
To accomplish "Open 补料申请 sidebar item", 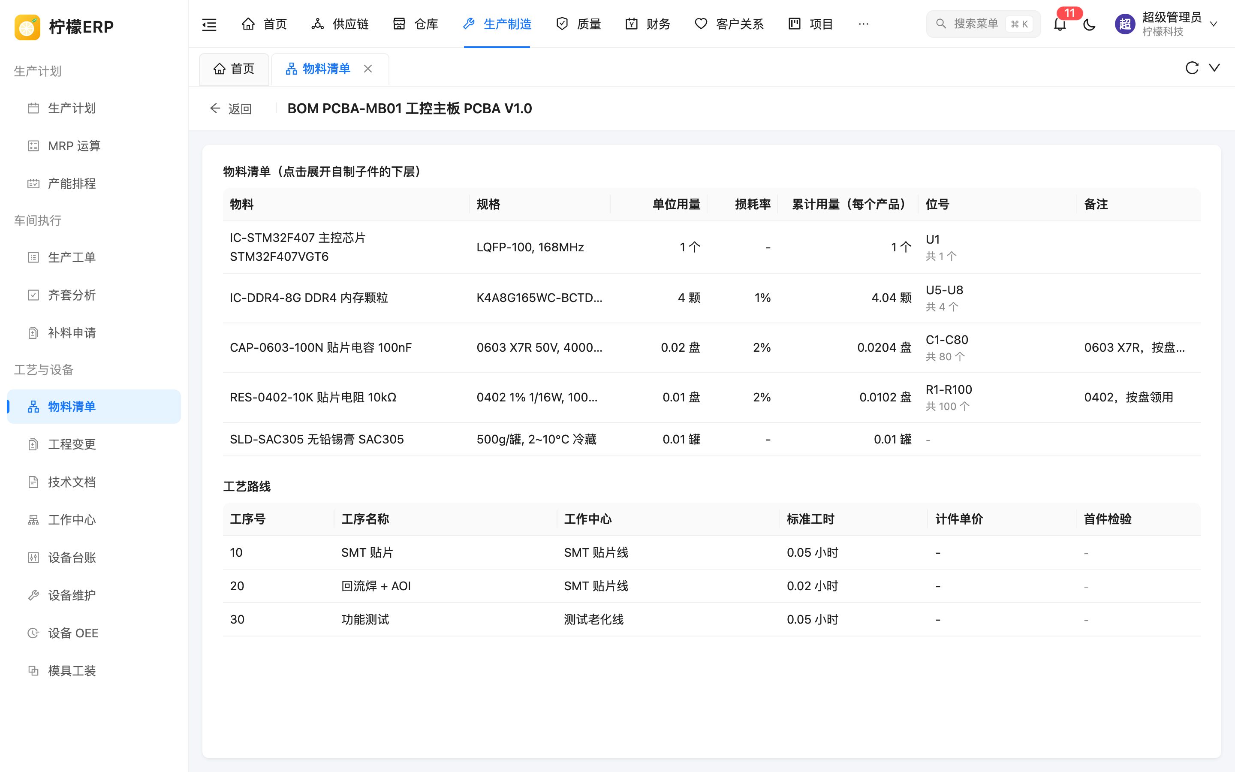I will point(94,333).
